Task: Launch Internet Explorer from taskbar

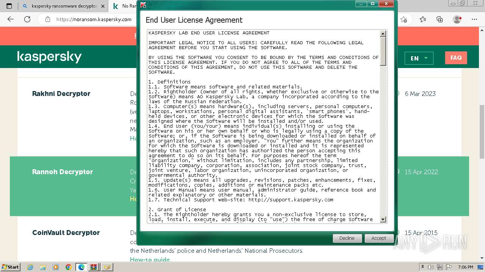Action: tap(30, 267)
